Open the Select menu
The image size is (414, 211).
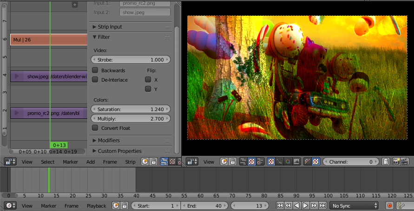pos(47,162)
